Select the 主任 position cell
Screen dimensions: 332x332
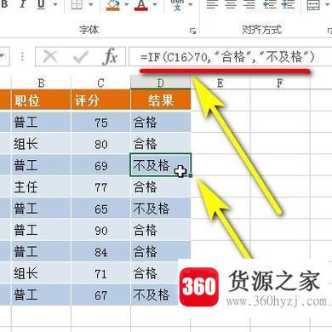(41, 186)
